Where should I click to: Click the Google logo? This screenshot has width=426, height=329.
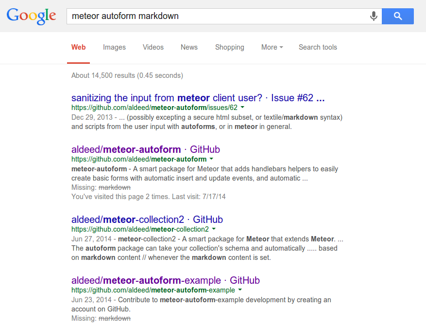pos(31,17)
